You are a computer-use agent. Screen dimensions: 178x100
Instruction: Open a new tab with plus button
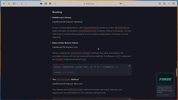pos(169,4)
